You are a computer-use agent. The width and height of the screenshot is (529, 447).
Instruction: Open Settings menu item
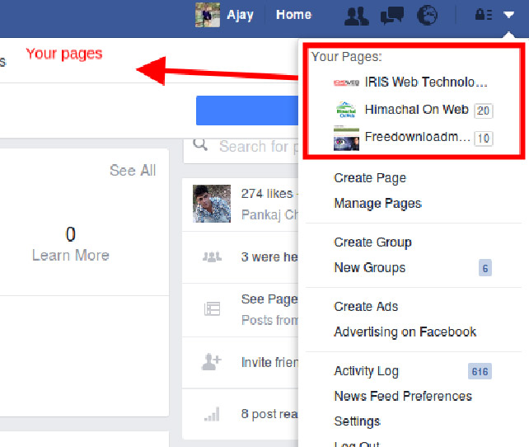(357, 421)
